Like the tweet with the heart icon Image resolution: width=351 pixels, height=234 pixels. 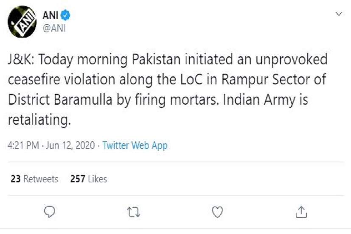(x=218, y=211)
